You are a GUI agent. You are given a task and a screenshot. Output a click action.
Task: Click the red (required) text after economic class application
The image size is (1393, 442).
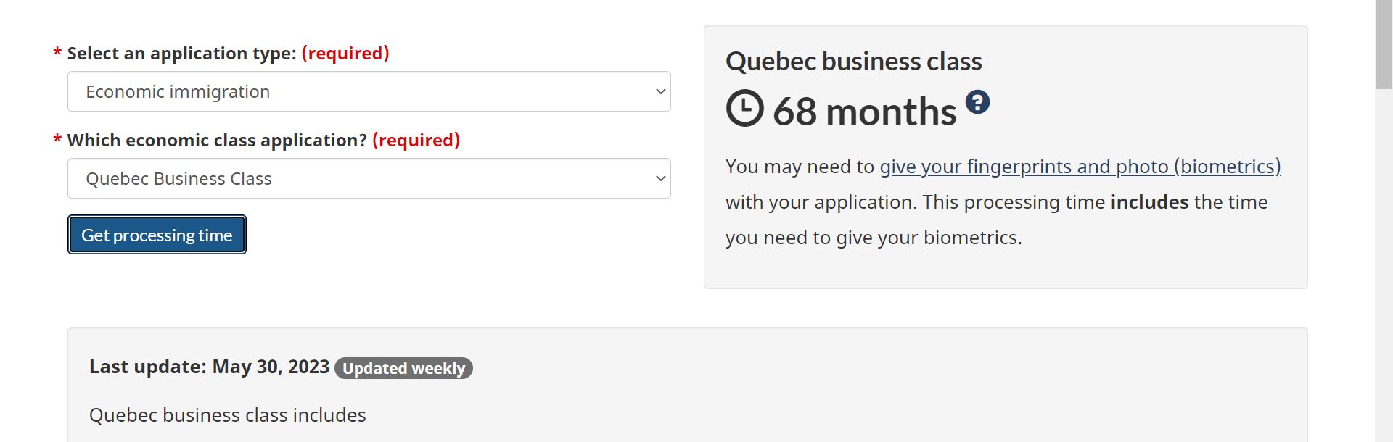[x=416, y=141]
